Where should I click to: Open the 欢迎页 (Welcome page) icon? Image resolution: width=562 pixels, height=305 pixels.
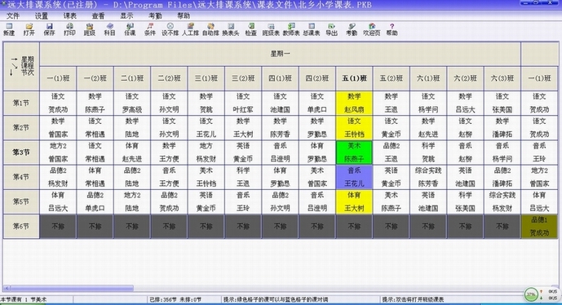[372, 29]
